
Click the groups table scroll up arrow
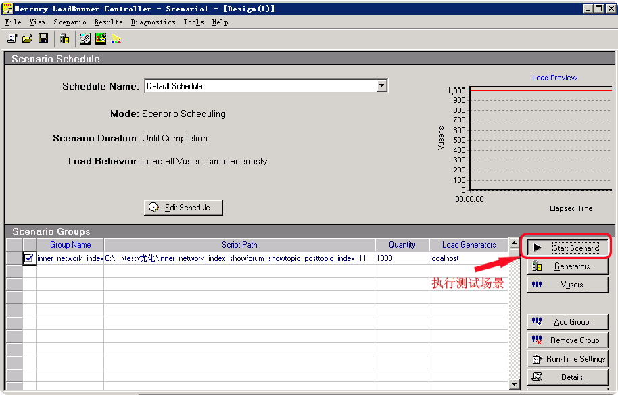tap(514, 243)
